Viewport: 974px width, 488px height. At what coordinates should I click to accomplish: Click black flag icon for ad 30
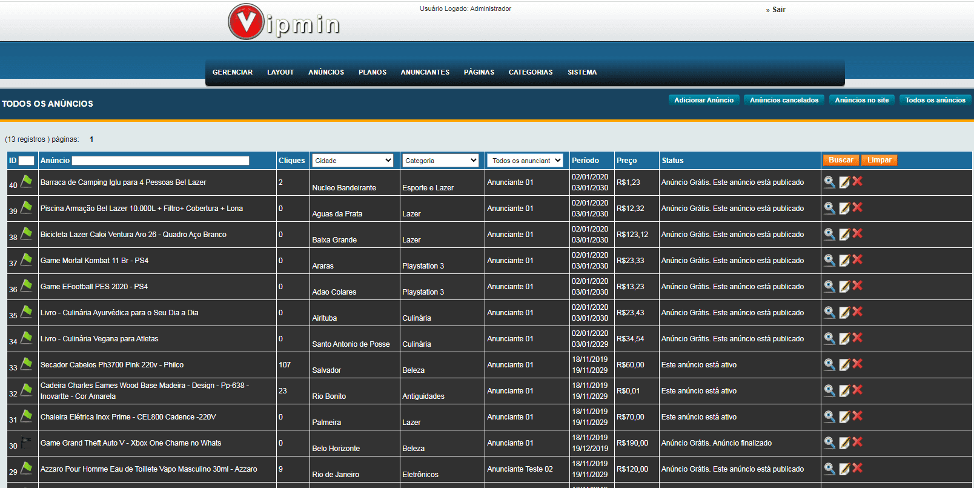[x=26, y=443]
